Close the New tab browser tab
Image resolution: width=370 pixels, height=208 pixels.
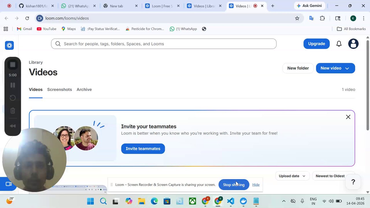136,6
